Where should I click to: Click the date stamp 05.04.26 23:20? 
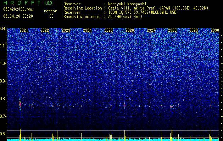coord(18,16)
